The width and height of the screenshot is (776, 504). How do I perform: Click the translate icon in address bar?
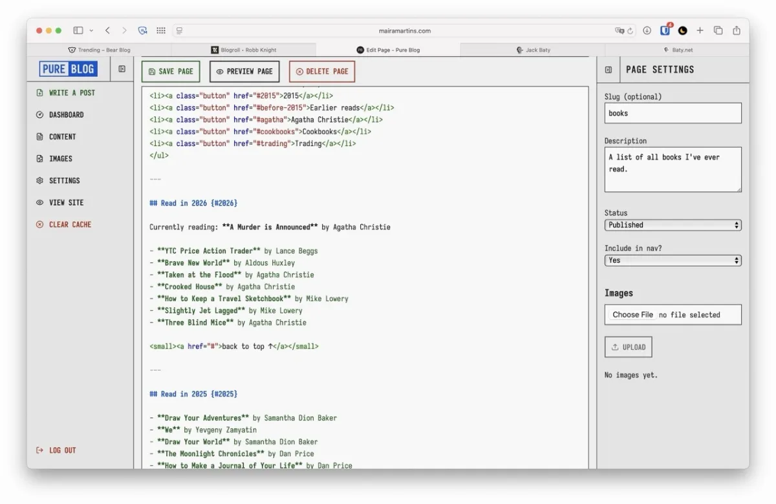(x=620, y=30)
